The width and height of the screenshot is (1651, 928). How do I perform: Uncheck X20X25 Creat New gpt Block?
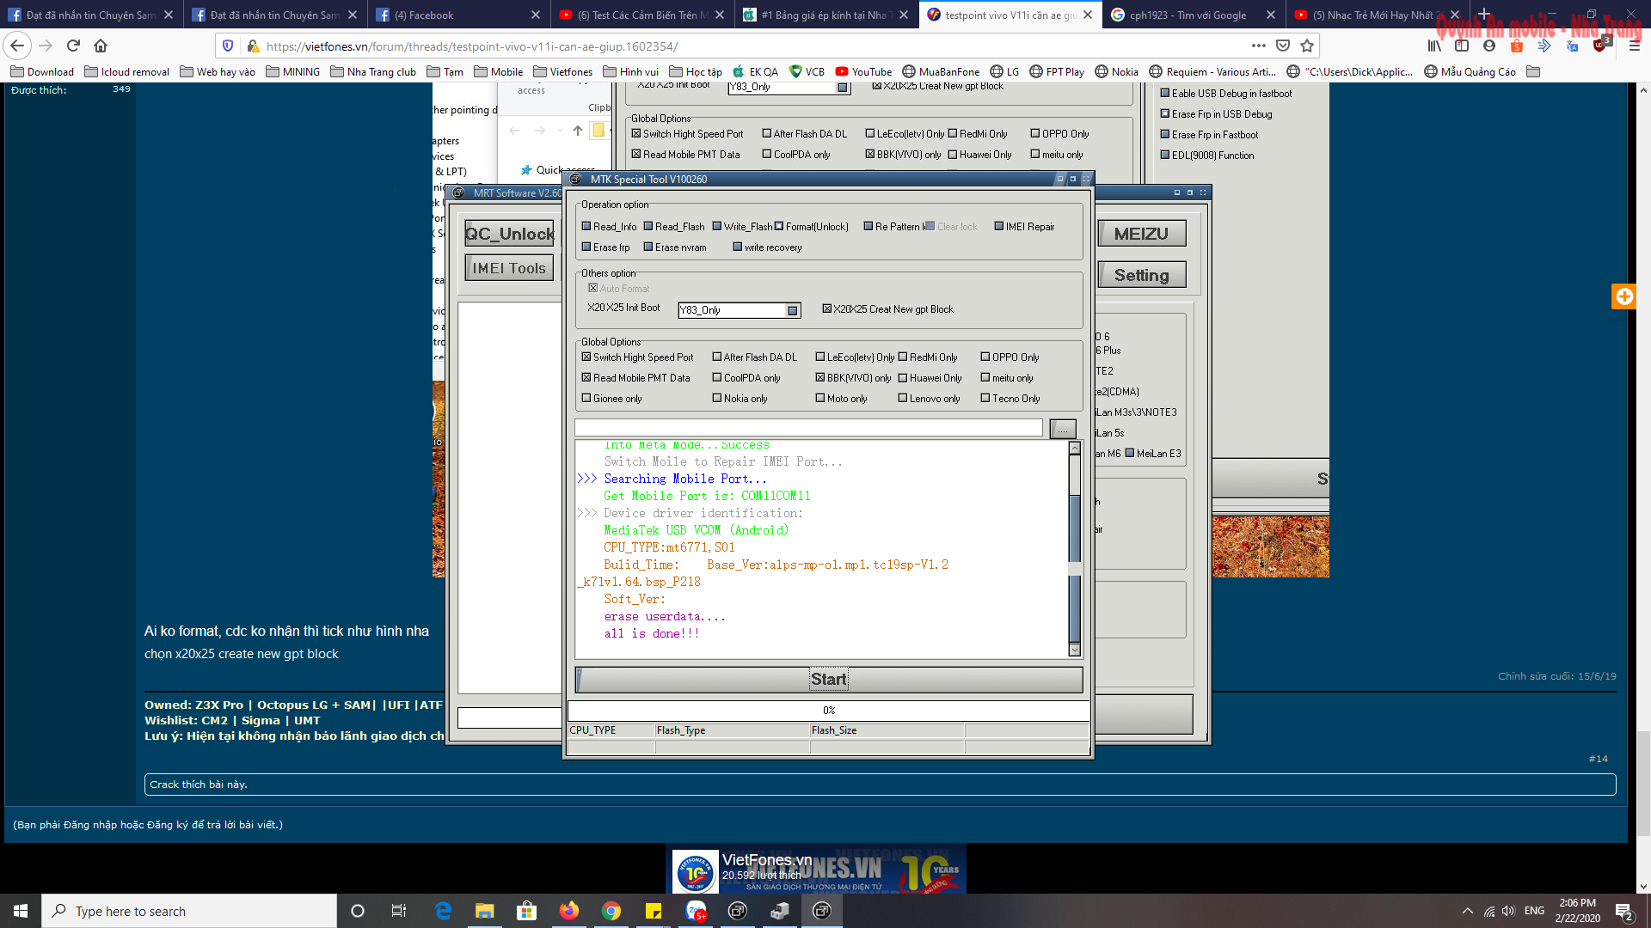point(826,308)
